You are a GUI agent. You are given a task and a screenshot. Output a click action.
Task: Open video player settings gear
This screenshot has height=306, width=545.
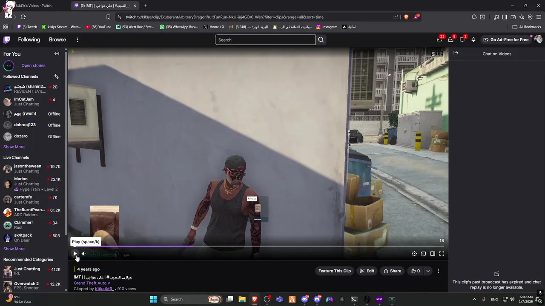[x=414, y=254]
